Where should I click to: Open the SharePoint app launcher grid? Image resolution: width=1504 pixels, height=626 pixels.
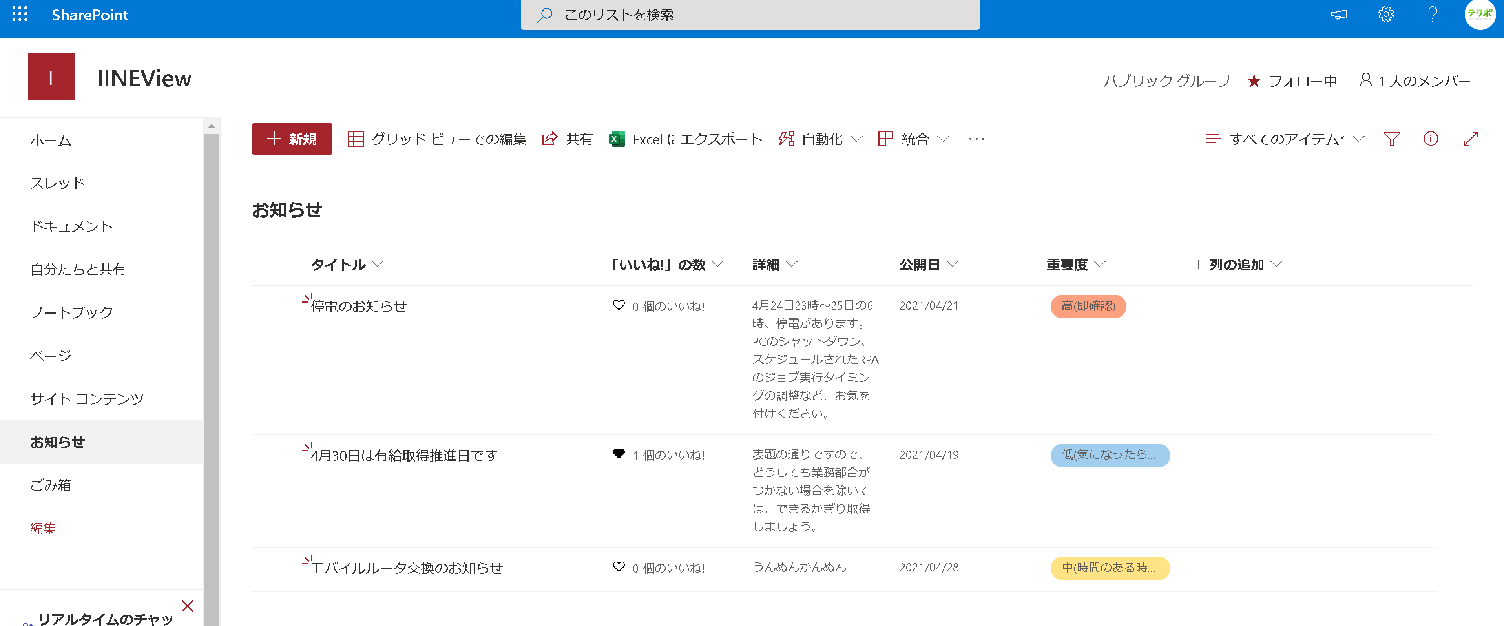click(x=20, y=14)
